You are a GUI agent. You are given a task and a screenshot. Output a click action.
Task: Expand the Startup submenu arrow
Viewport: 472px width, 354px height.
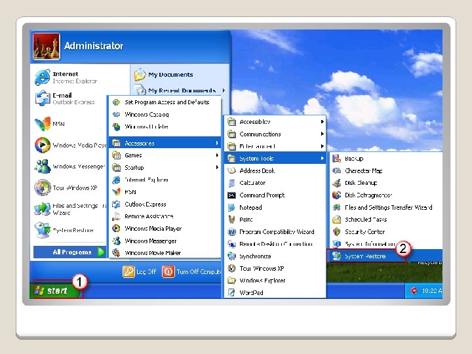point(217,167)
